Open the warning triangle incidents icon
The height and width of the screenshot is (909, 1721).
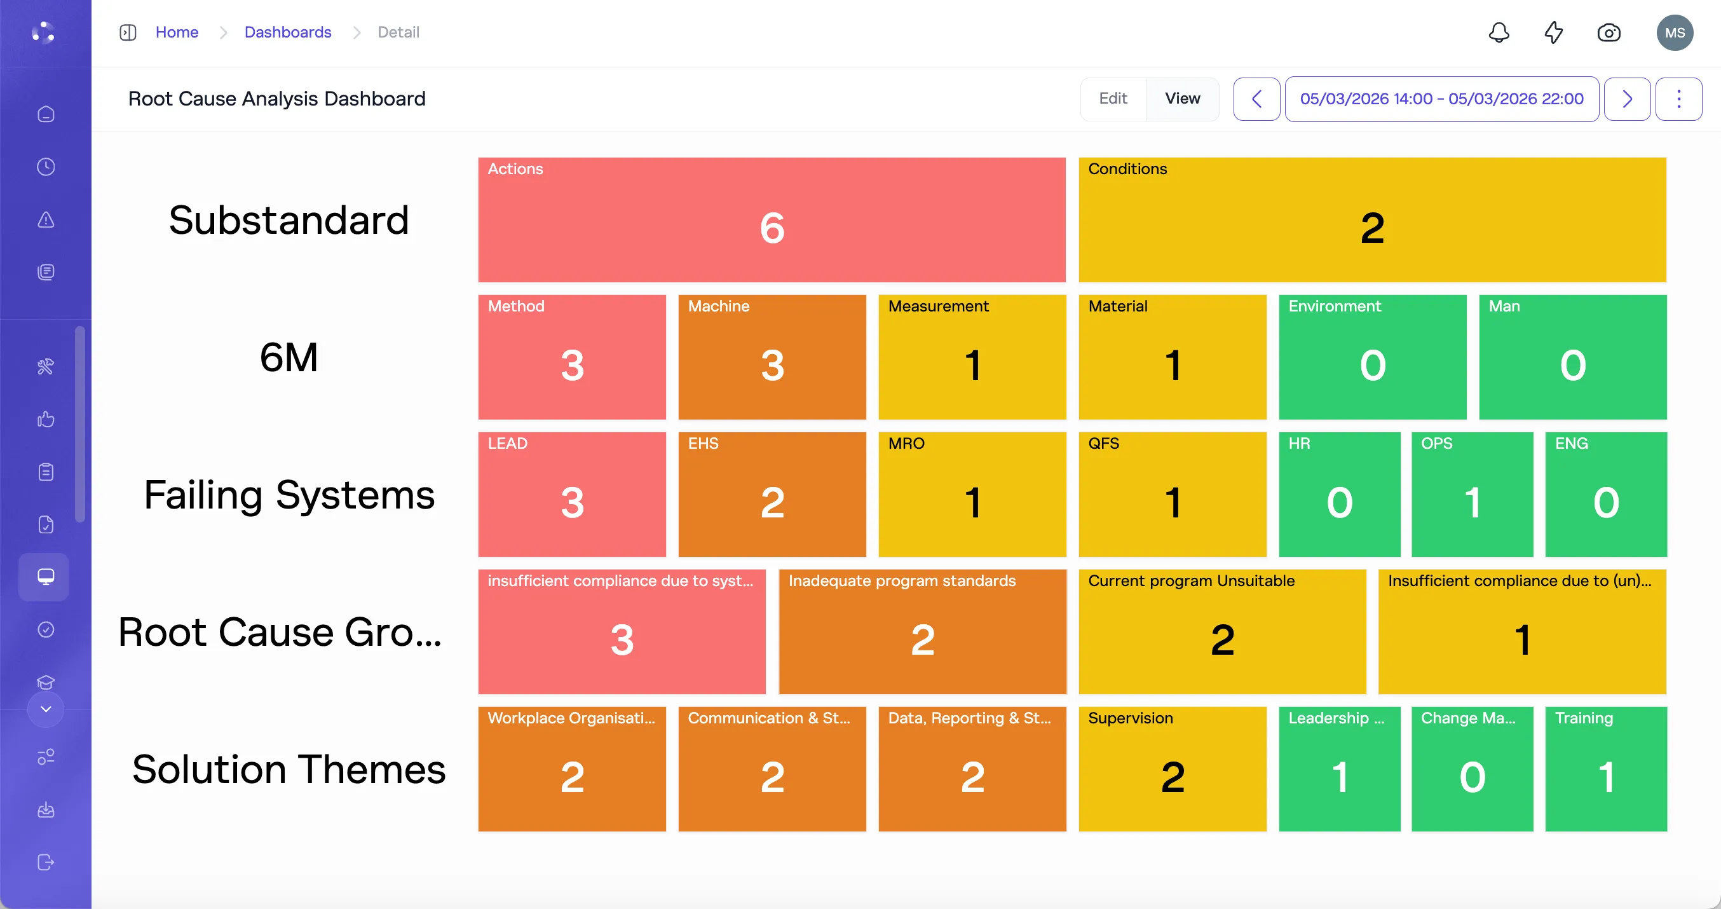click(x=44, y=219)
